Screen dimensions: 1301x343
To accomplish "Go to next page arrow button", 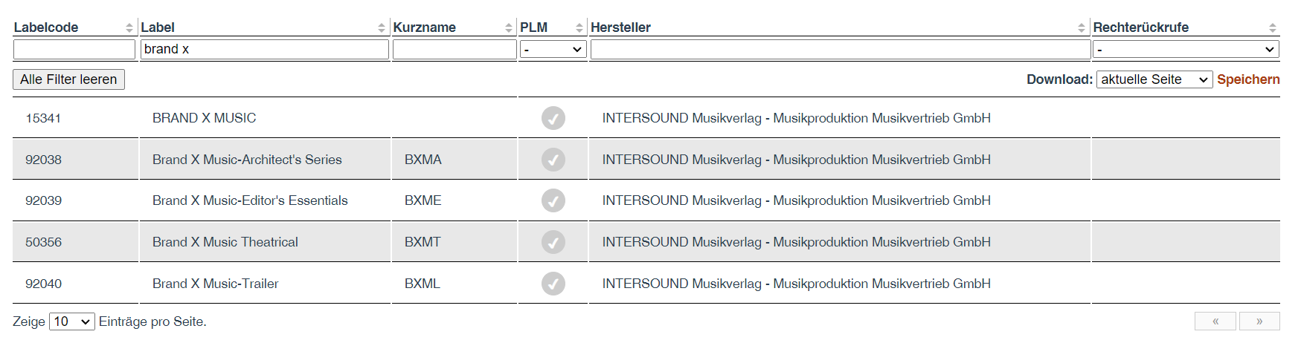I will pyautogui.click(x=1259, y=321).
